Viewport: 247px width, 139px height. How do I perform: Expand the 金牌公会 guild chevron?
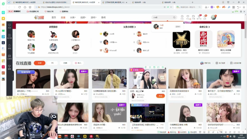(209, 27)
